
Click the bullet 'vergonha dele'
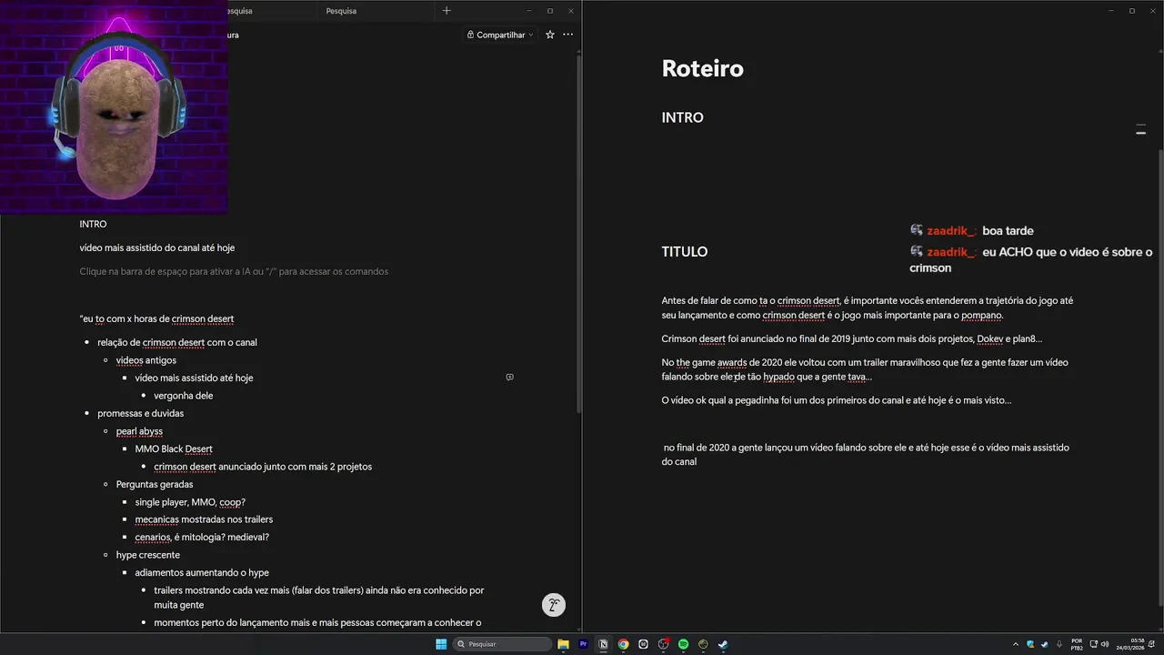pos(184,396)
